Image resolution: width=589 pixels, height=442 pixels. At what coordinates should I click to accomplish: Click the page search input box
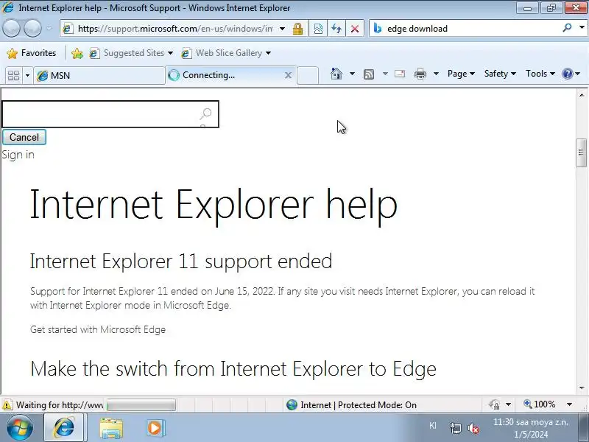point(110,114)
